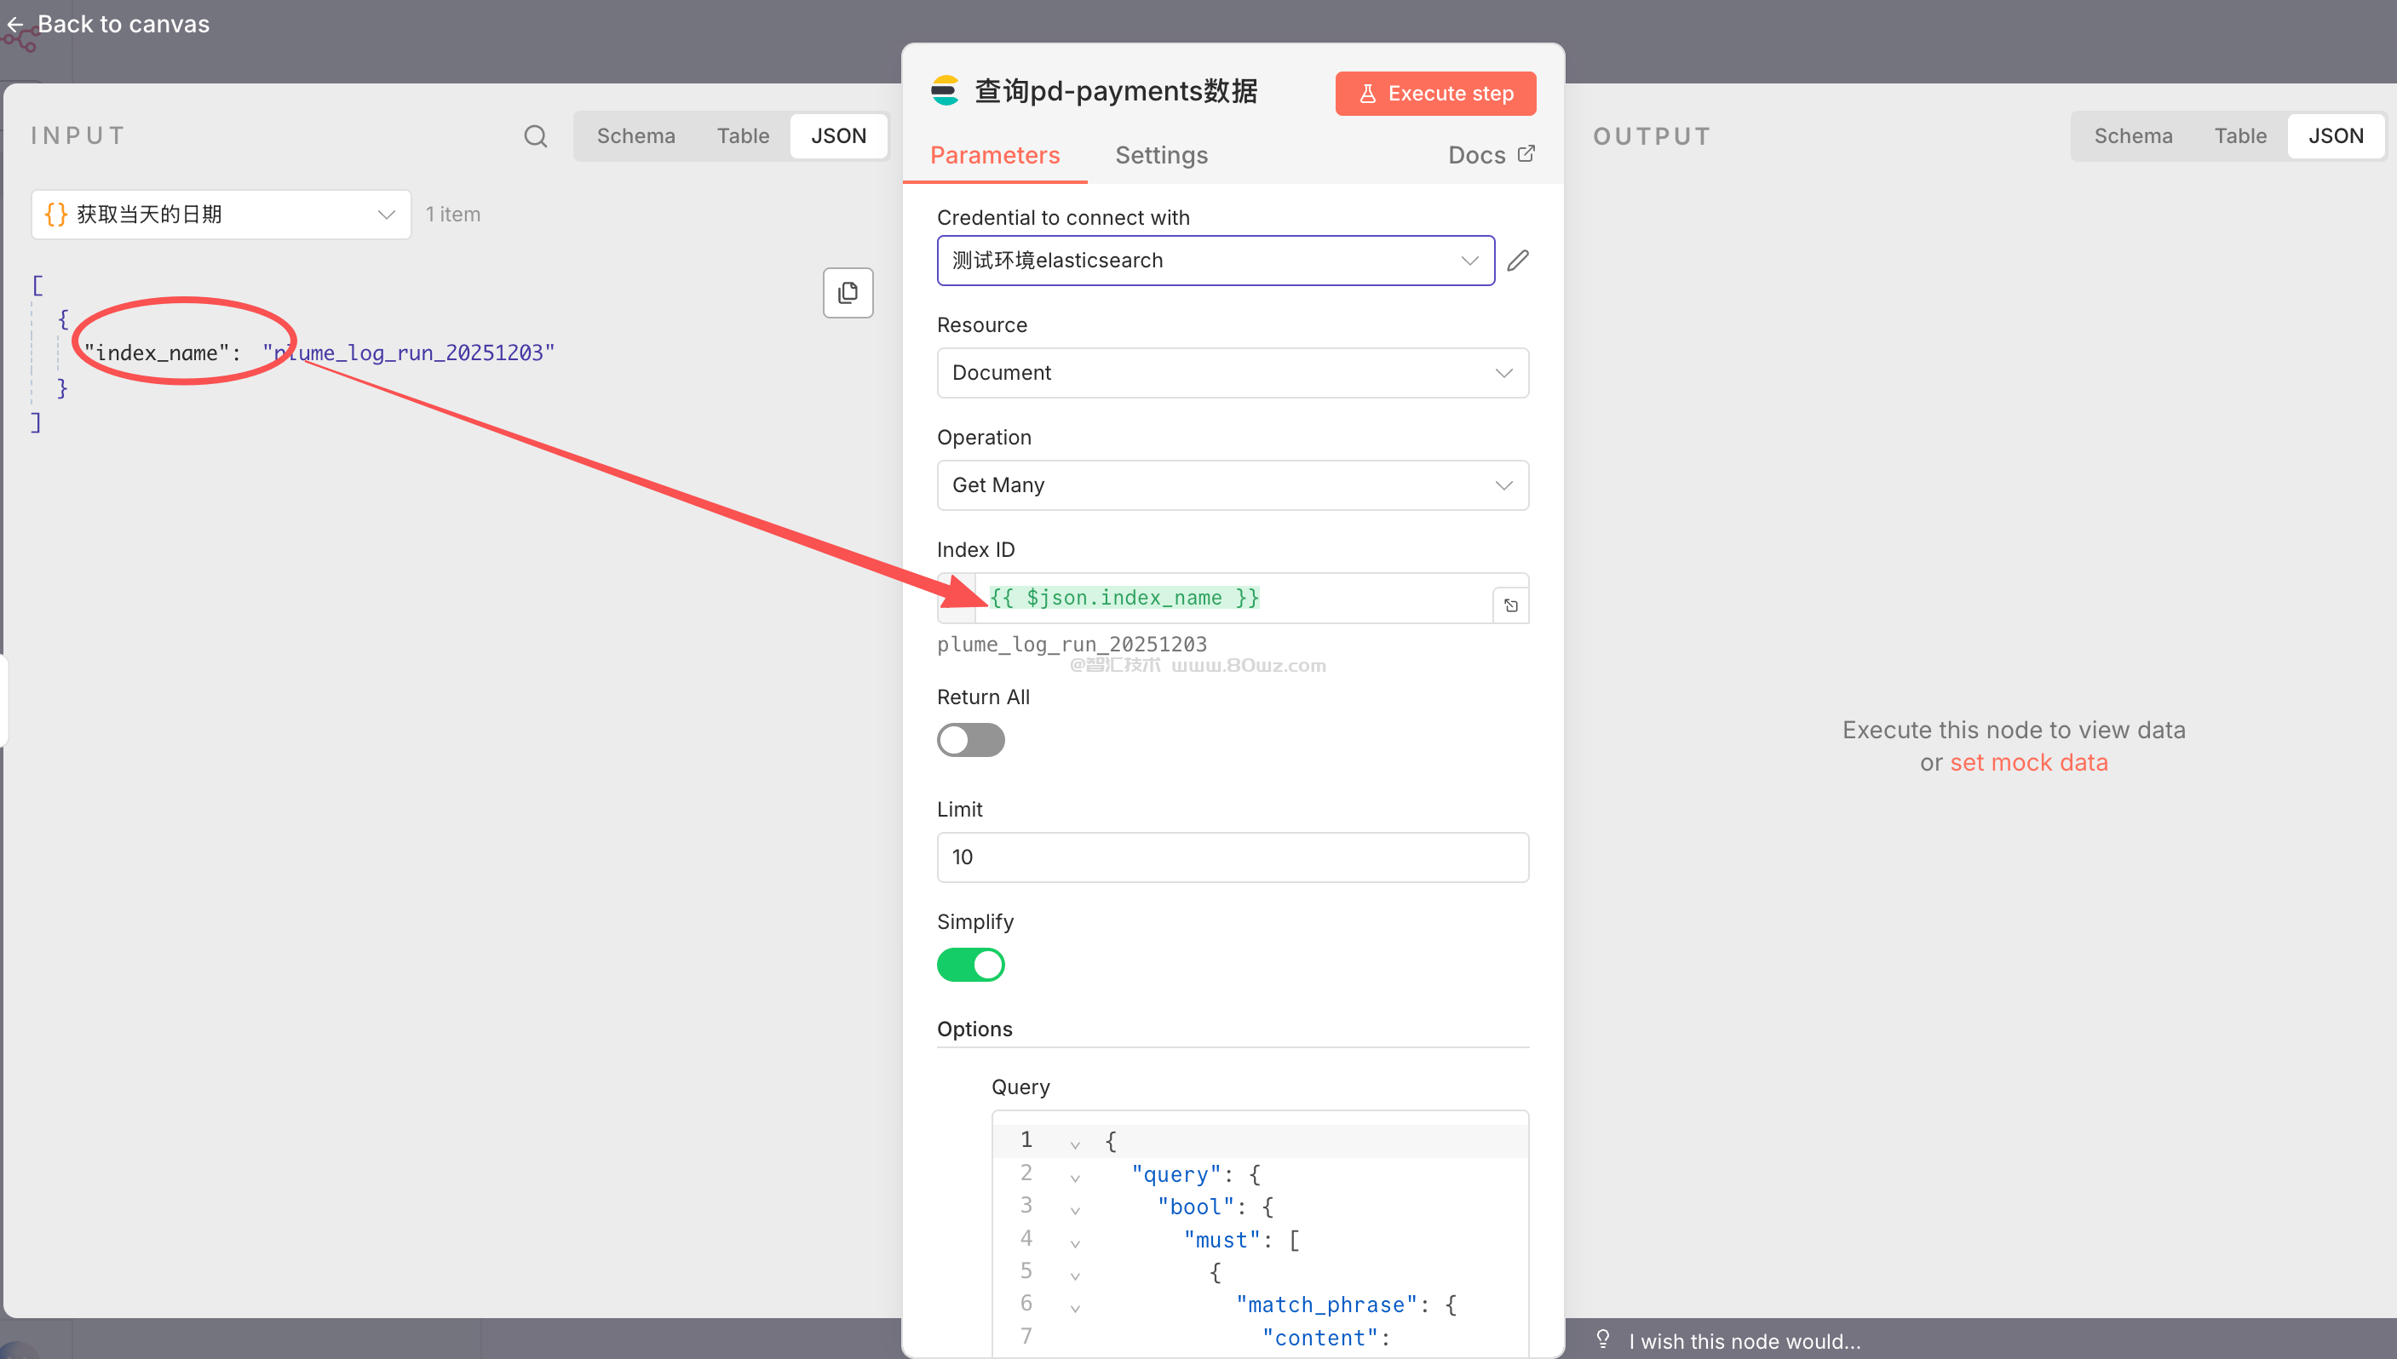Open the Operation Get Many dropdown

pos(1231,485)
